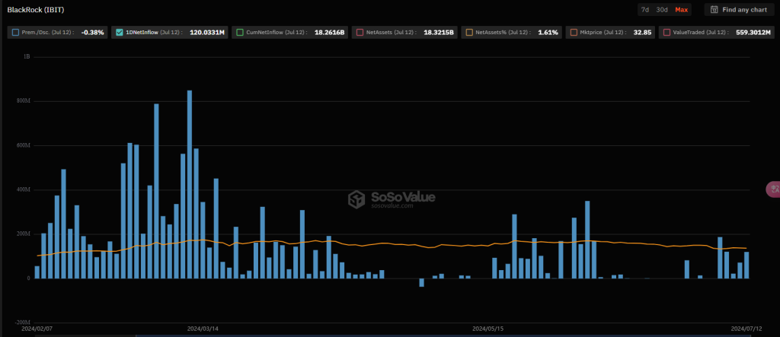Click the last bar at 2024/07/12

pos(746,265)
